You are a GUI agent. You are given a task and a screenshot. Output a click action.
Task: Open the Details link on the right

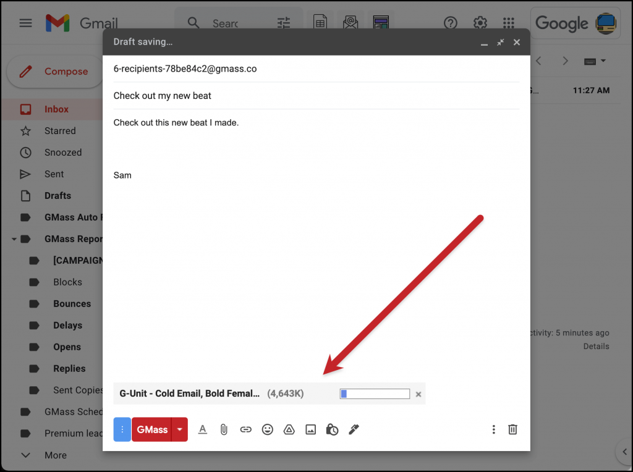[596, 346]
